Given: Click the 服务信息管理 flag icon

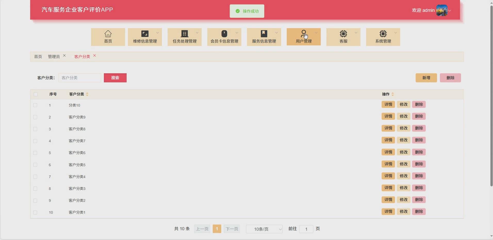Looking at the screenshot, I should click(x=264, y=34).
